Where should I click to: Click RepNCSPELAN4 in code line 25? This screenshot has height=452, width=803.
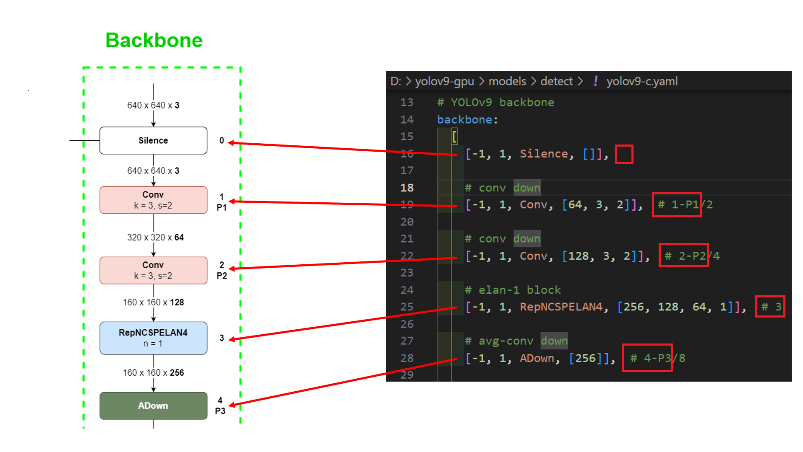(x=561, y=307)
